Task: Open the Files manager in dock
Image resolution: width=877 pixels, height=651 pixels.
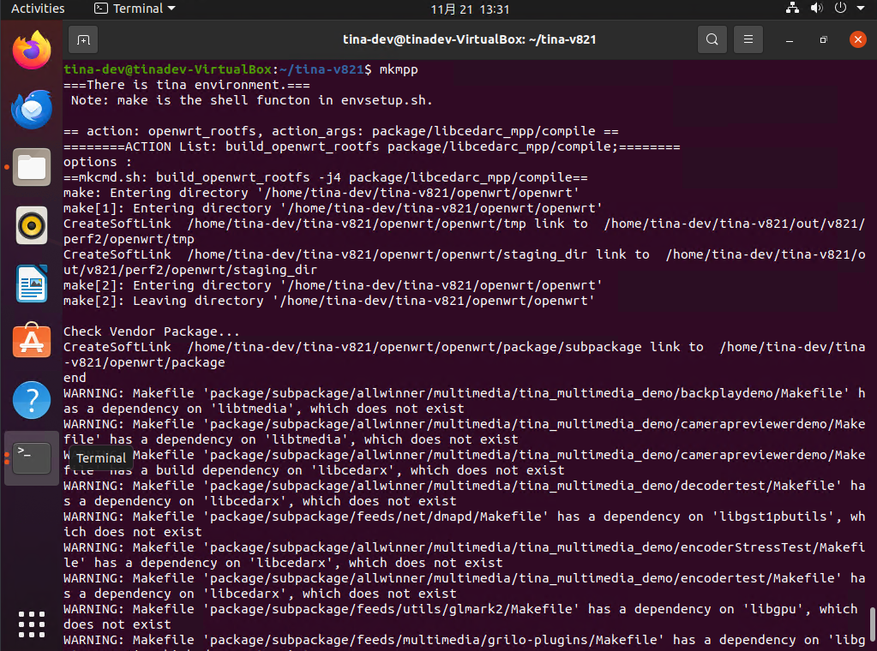Action: [32, 167]
